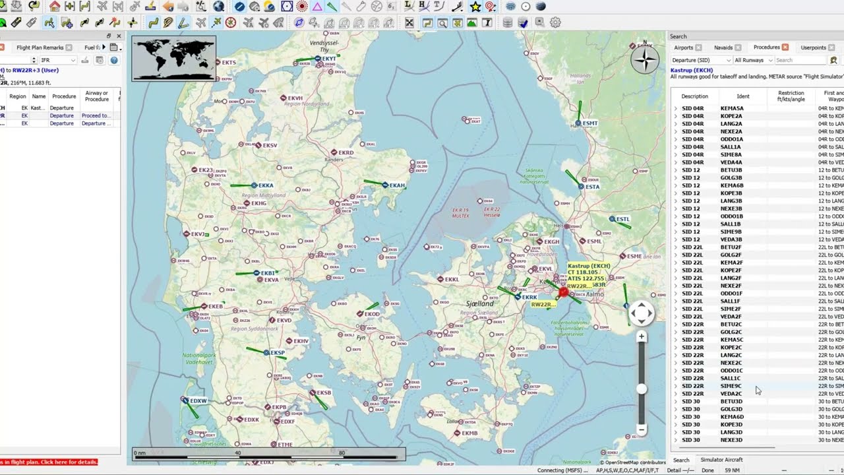Image resolution: width=844 pixels, height=475 pixels.
Task: Click the settings gear icon in toolbar
Action: pos(555,22)
